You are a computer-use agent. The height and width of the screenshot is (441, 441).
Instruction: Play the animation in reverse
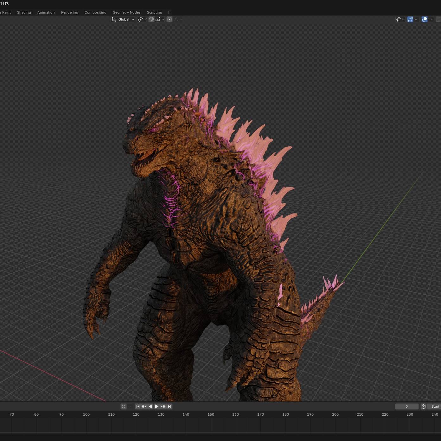pos(150,406)
